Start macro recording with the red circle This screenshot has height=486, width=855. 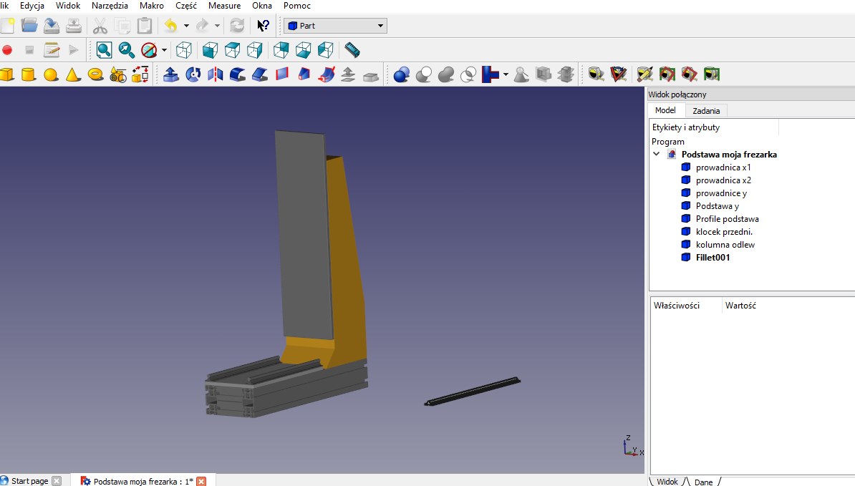pyautogui.click(x=7, y=50)
